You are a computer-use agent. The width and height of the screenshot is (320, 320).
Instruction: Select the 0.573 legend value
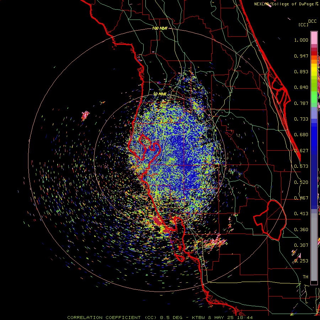click(x=301, y=166)
